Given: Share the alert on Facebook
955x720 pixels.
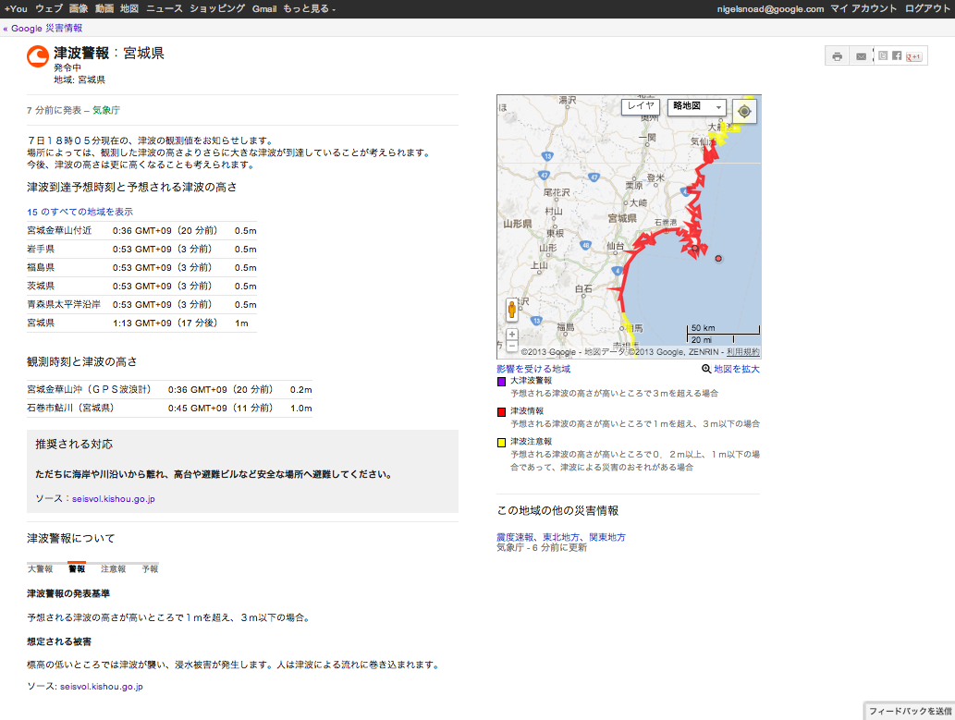Looking at the screenshot, I should (x=897, y=56).
